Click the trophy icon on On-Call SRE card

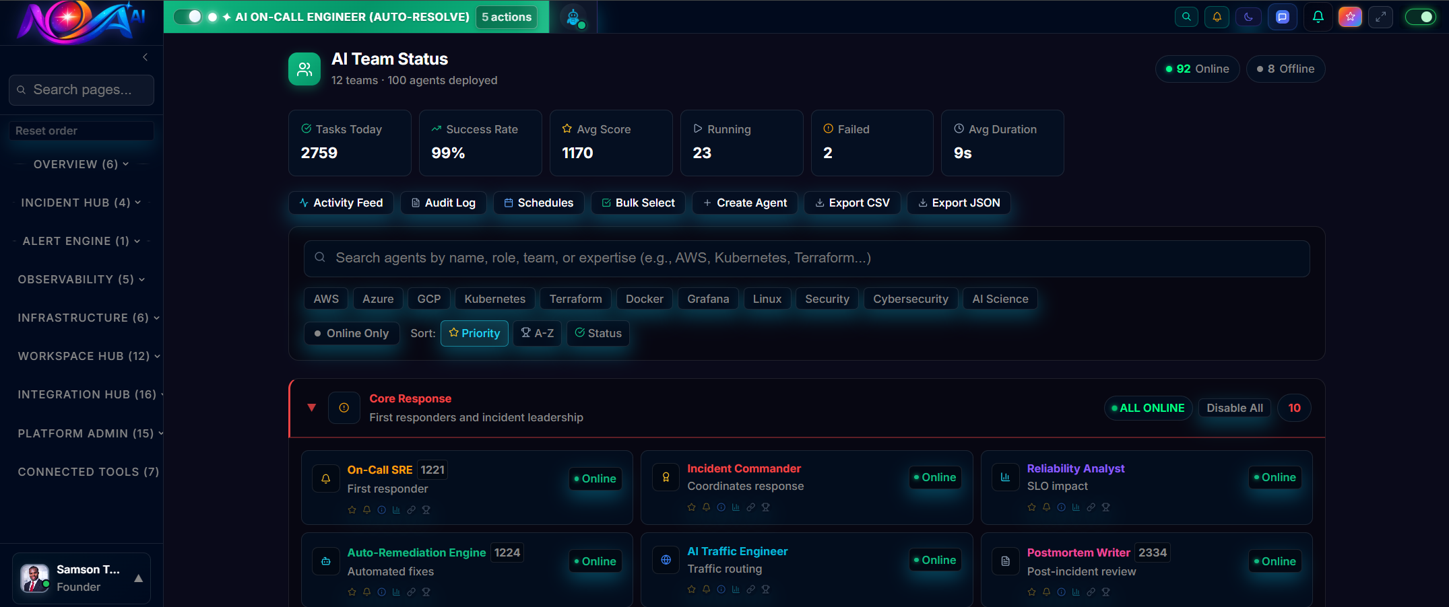pyautogui.click(x=426, y=509)
